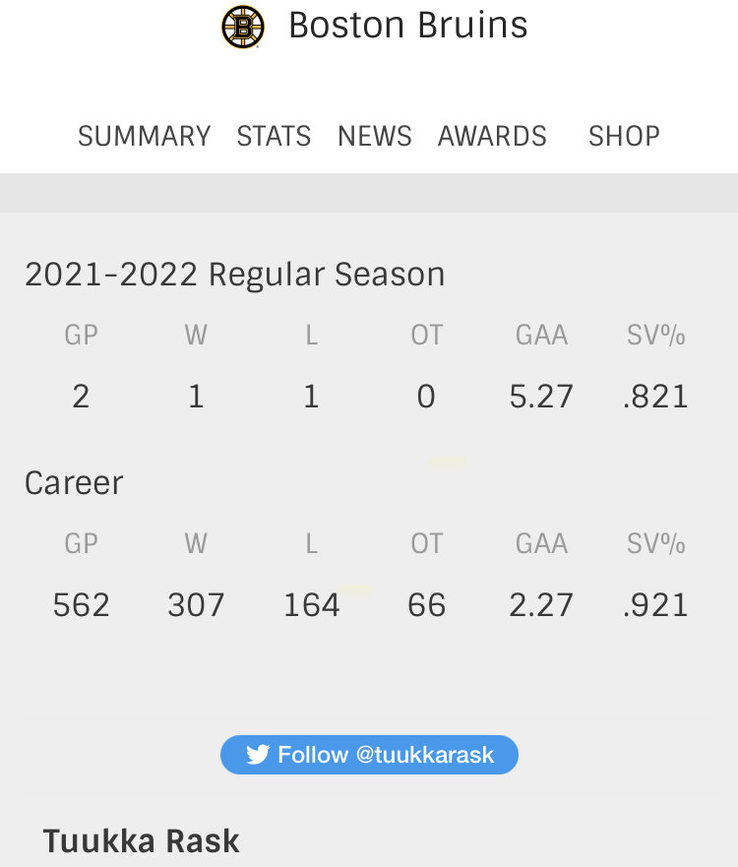The image size is (738, 867).
Task: Open the SUMMARY tab
Action: pos(145,136)
